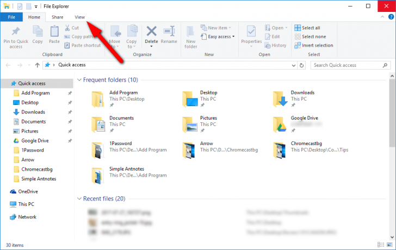Click the Copy path option
The width and height of the screenshot is (396, 250).
coord(78,36)
